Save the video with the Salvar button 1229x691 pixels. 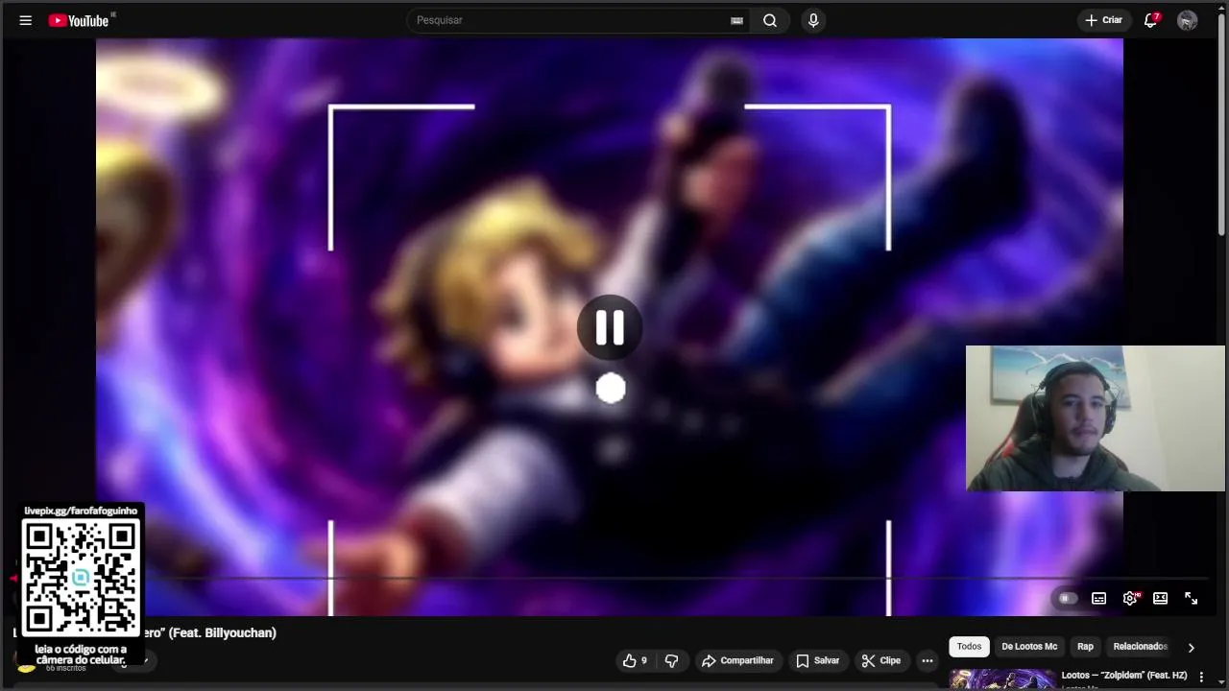tap(817, 660)
